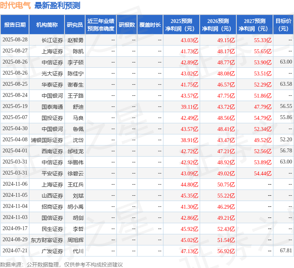Select 43.03亿 in 长江证券 row
The width and height of the screenshot is (294, 268).
[189, 40]
